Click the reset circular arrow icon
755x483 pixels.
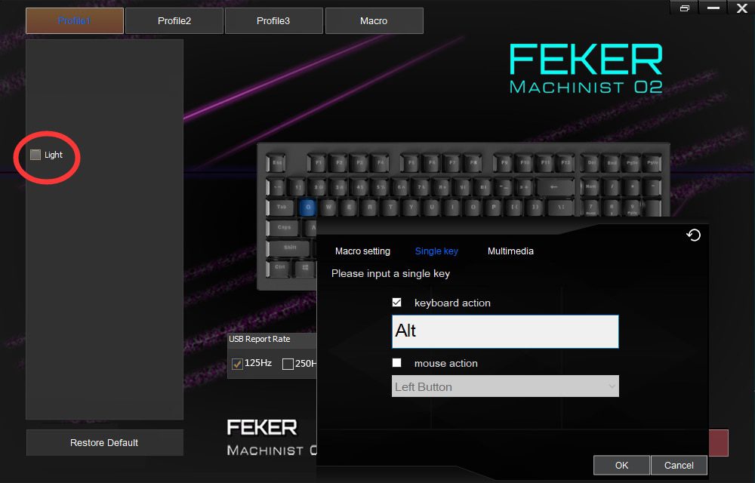point(693,235)
